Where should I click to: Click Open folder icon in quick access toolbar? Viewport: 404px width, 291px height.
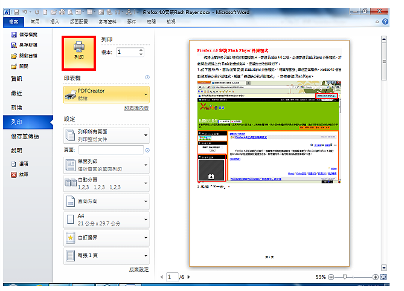pyautogui.click(x=54, y=12)
